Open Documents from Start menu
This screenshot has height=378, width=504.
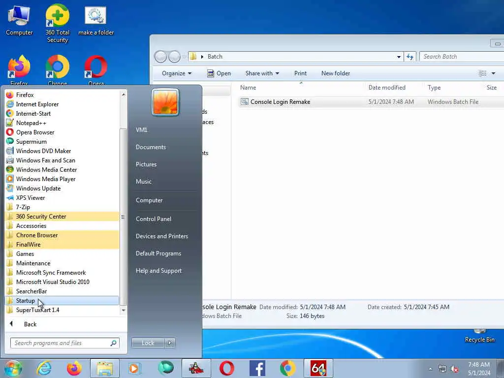point(151,147)
